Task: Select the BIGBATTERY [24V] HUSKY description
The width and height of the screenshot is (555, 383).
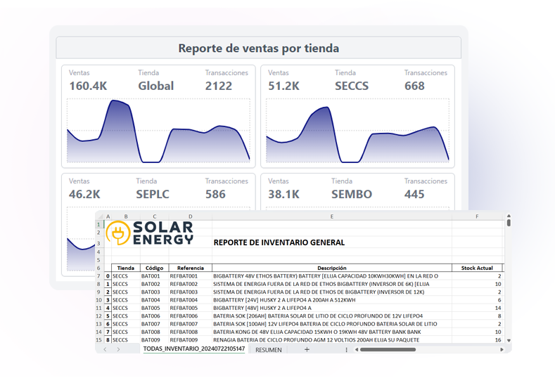Action: pyautogui.click(x=331, y=300)
